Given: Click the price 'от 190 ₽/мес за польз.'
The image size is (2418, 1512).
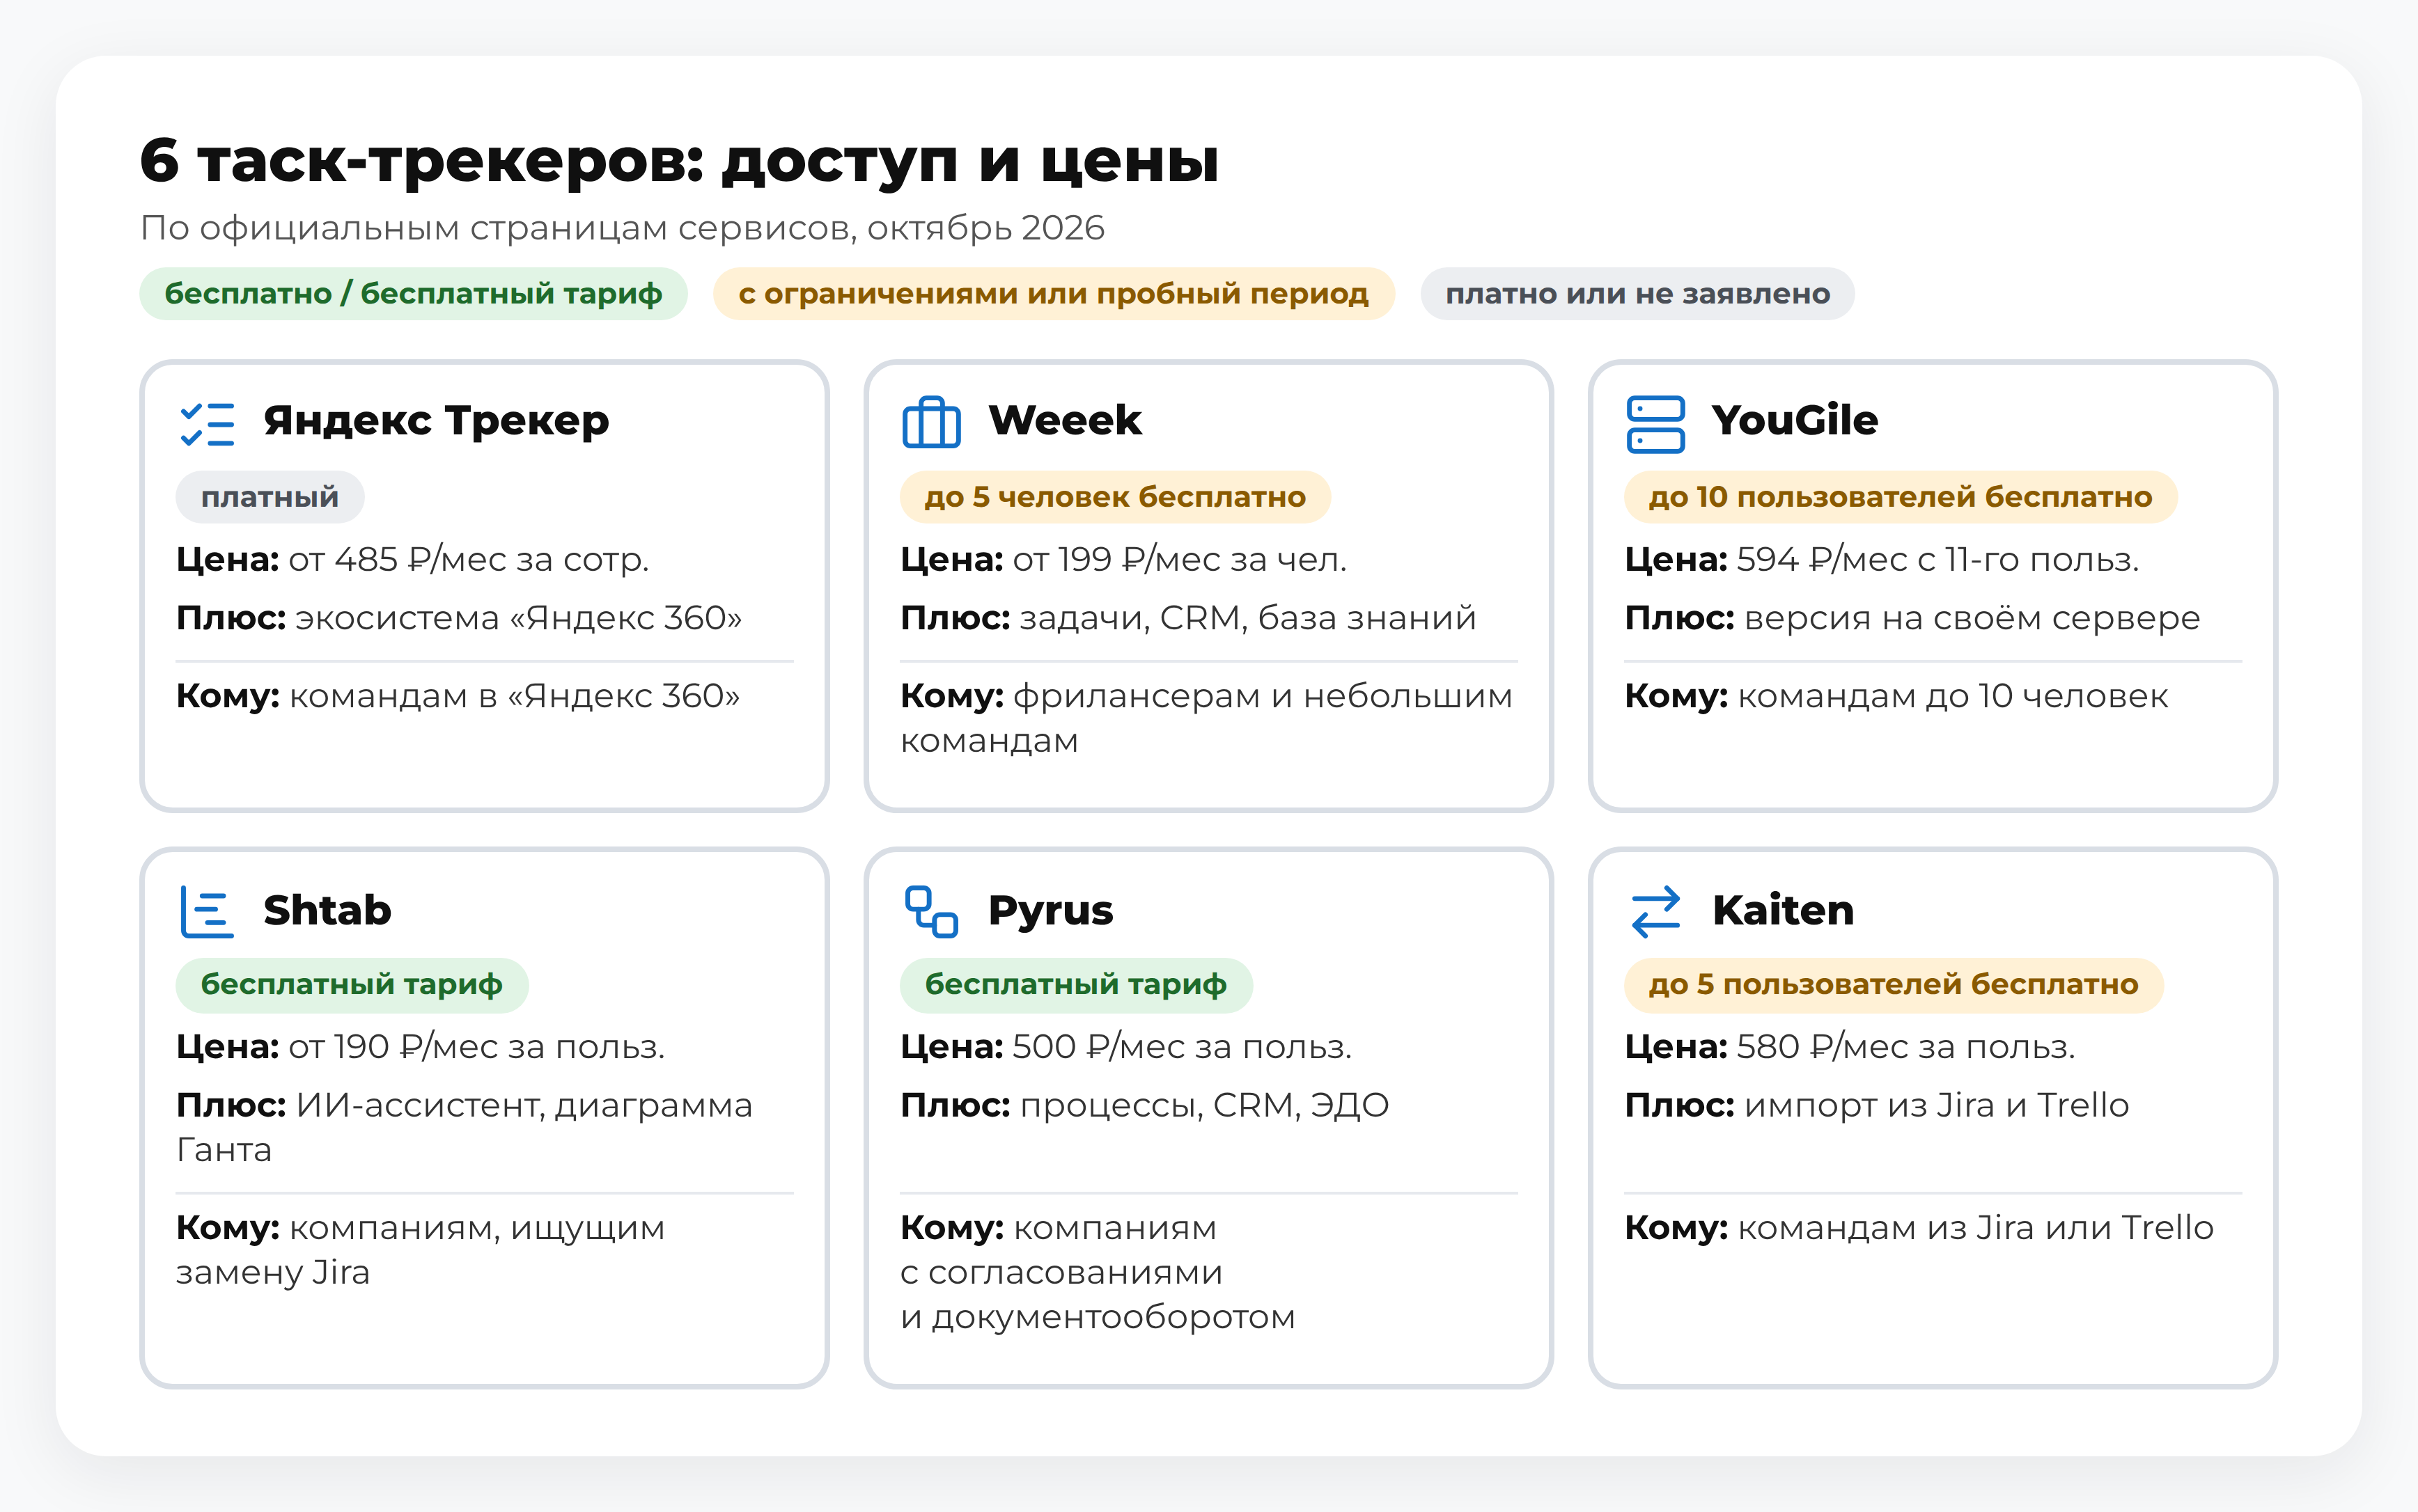Looking at the screenshot, I should coord(477,1047).
